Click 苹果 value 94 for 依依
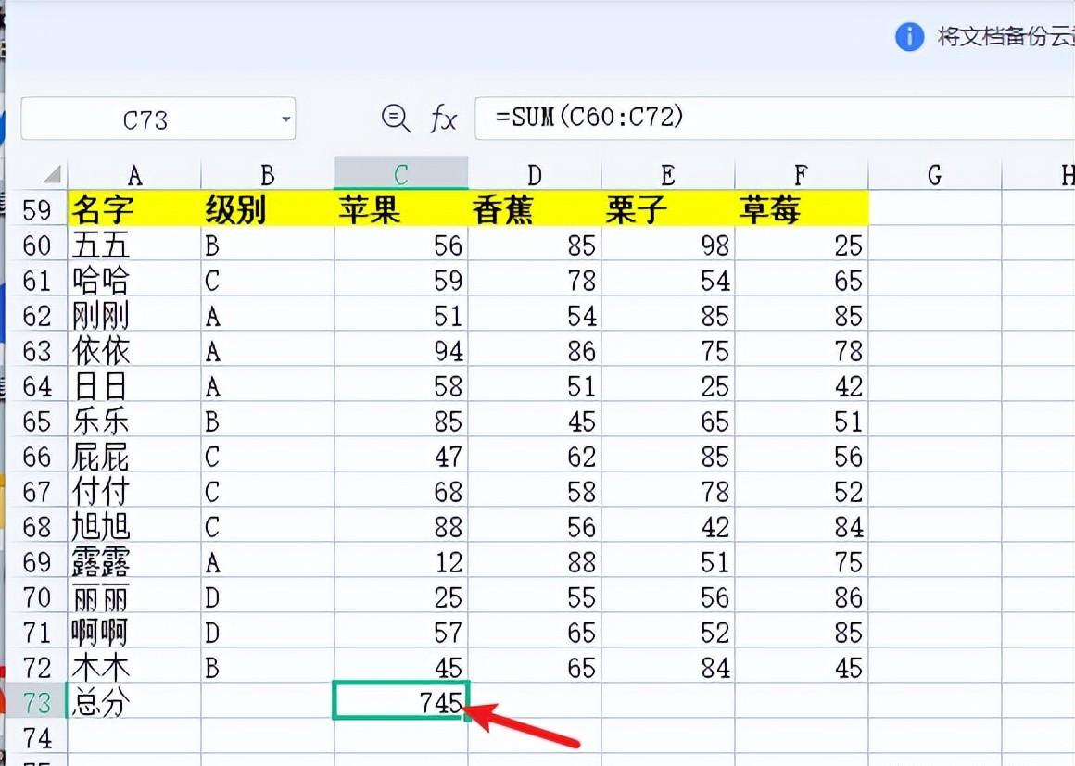 click(401, 350)
